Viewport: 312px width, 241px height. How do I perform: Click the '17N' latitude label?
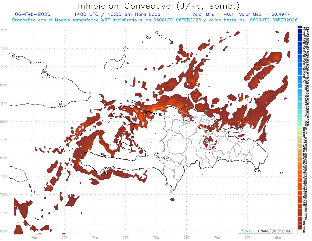point(4,213)
